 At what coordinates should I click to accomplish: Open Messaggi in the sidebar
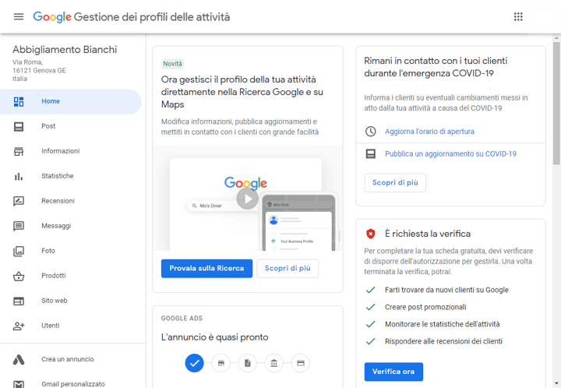[x=70, y=226]
